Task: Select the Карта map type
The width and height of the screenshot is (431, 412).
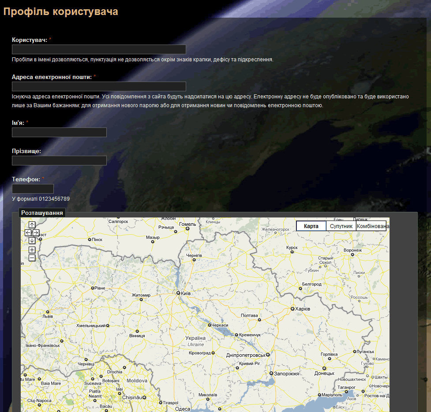Action: (311, 226)
